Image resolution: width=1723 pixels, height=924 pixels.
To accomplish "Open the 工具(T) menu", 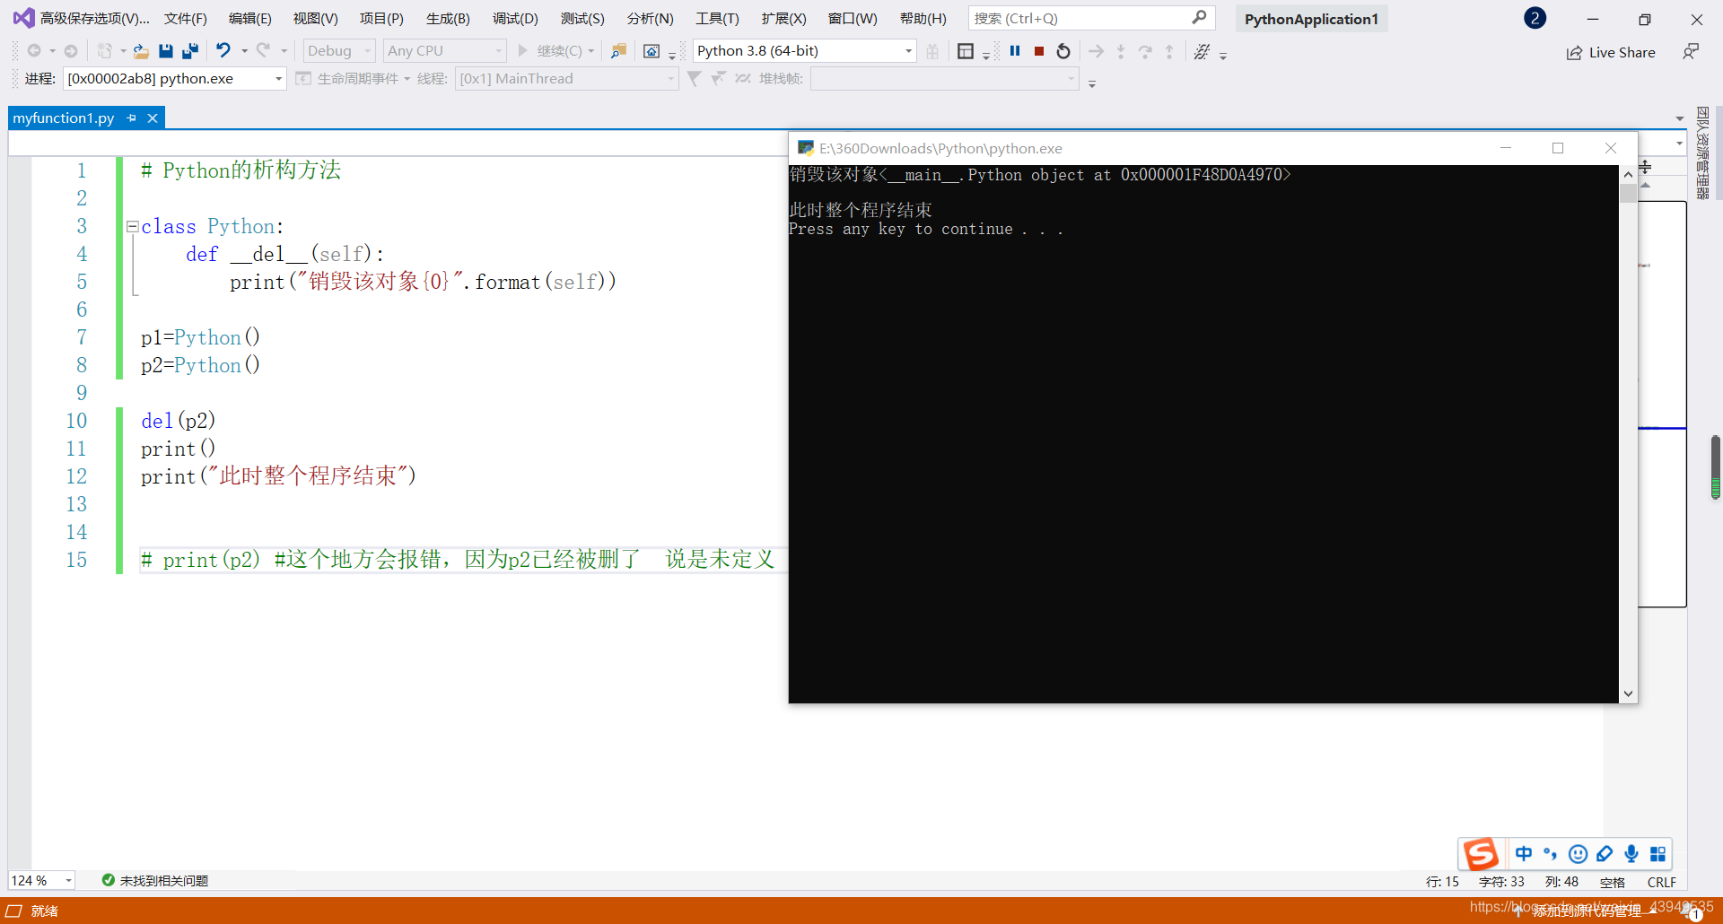I will [x=717, y=18].
